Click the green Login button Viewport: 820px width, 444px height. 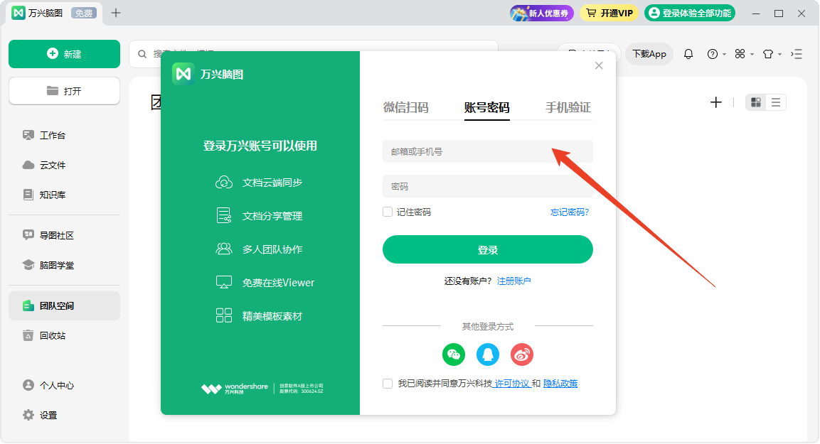pos(488,249)
